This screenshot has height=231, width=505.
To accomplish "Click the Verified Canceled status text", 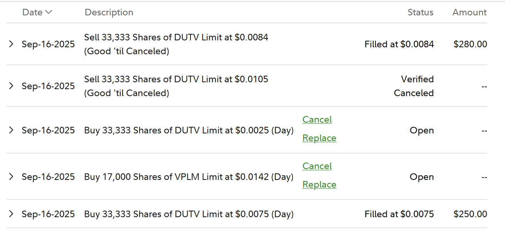I will (x=414, y=86).
